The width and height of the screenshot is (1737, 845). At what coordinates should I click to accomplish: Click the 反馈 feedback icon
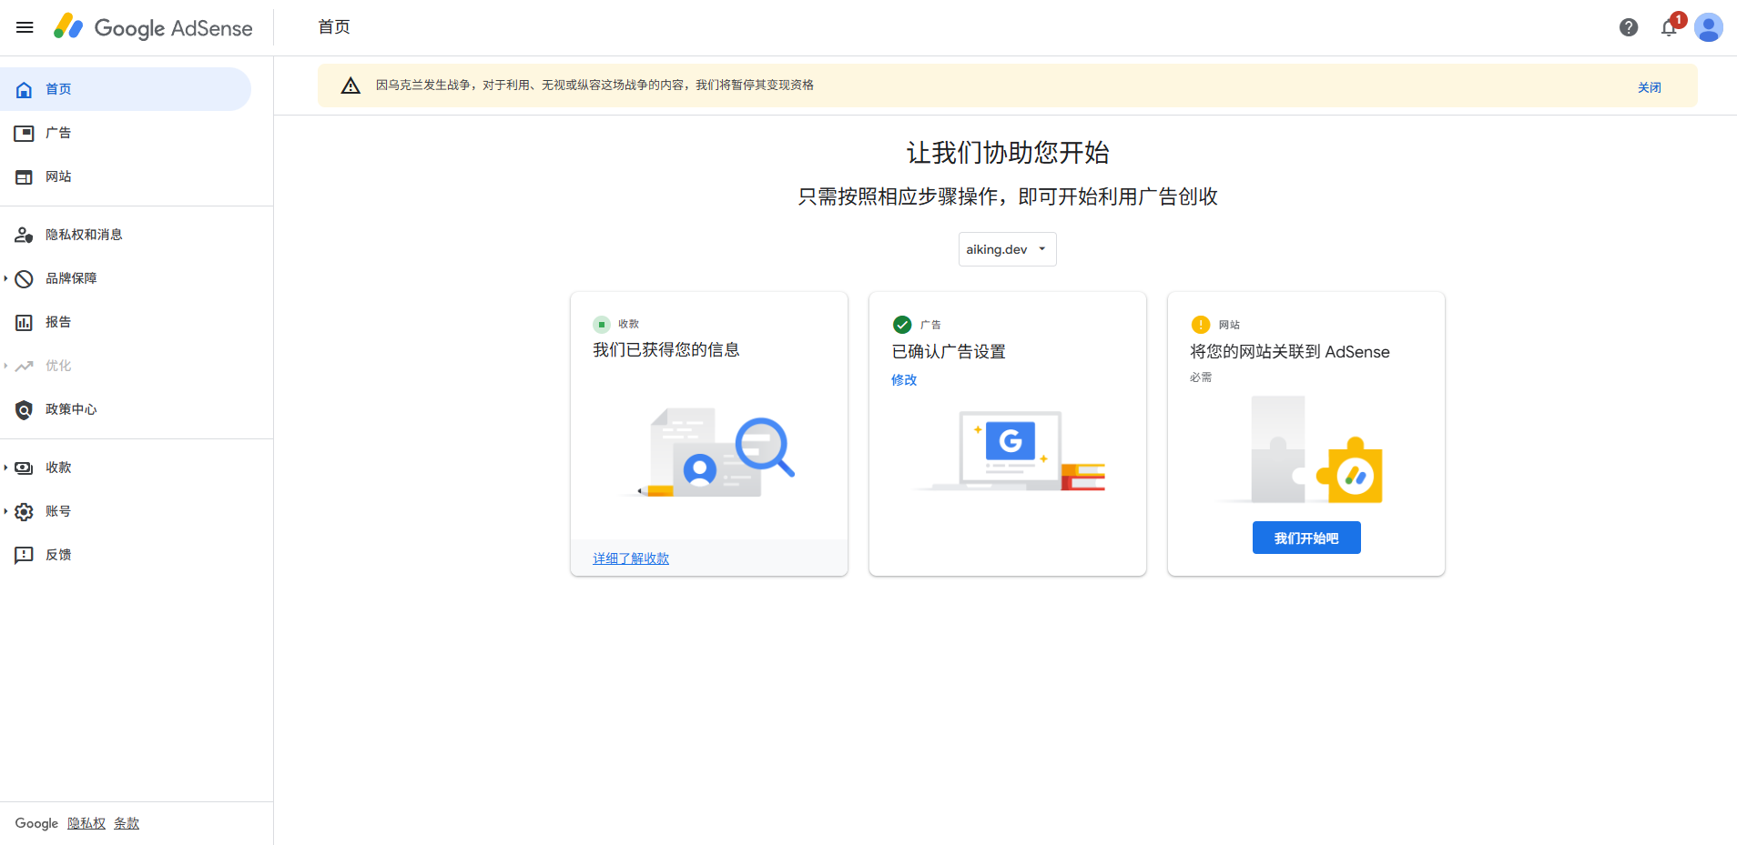point(25,555)
